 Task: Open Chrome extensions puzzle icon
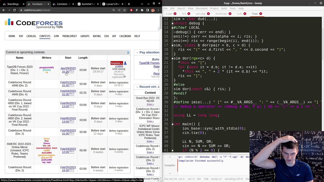pyautogui.click(x=142, y=10)
